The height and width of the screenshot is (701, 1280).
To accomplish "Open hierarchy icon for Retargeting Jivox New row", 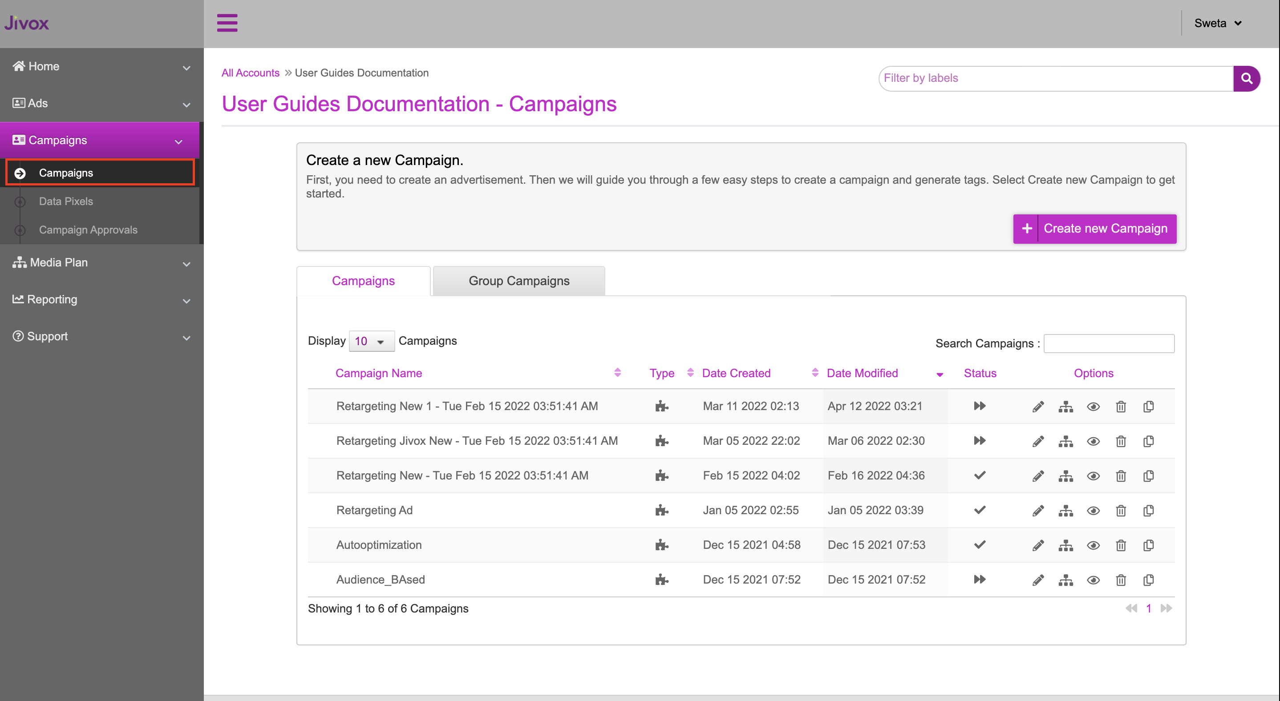I will coord(1065,441).
